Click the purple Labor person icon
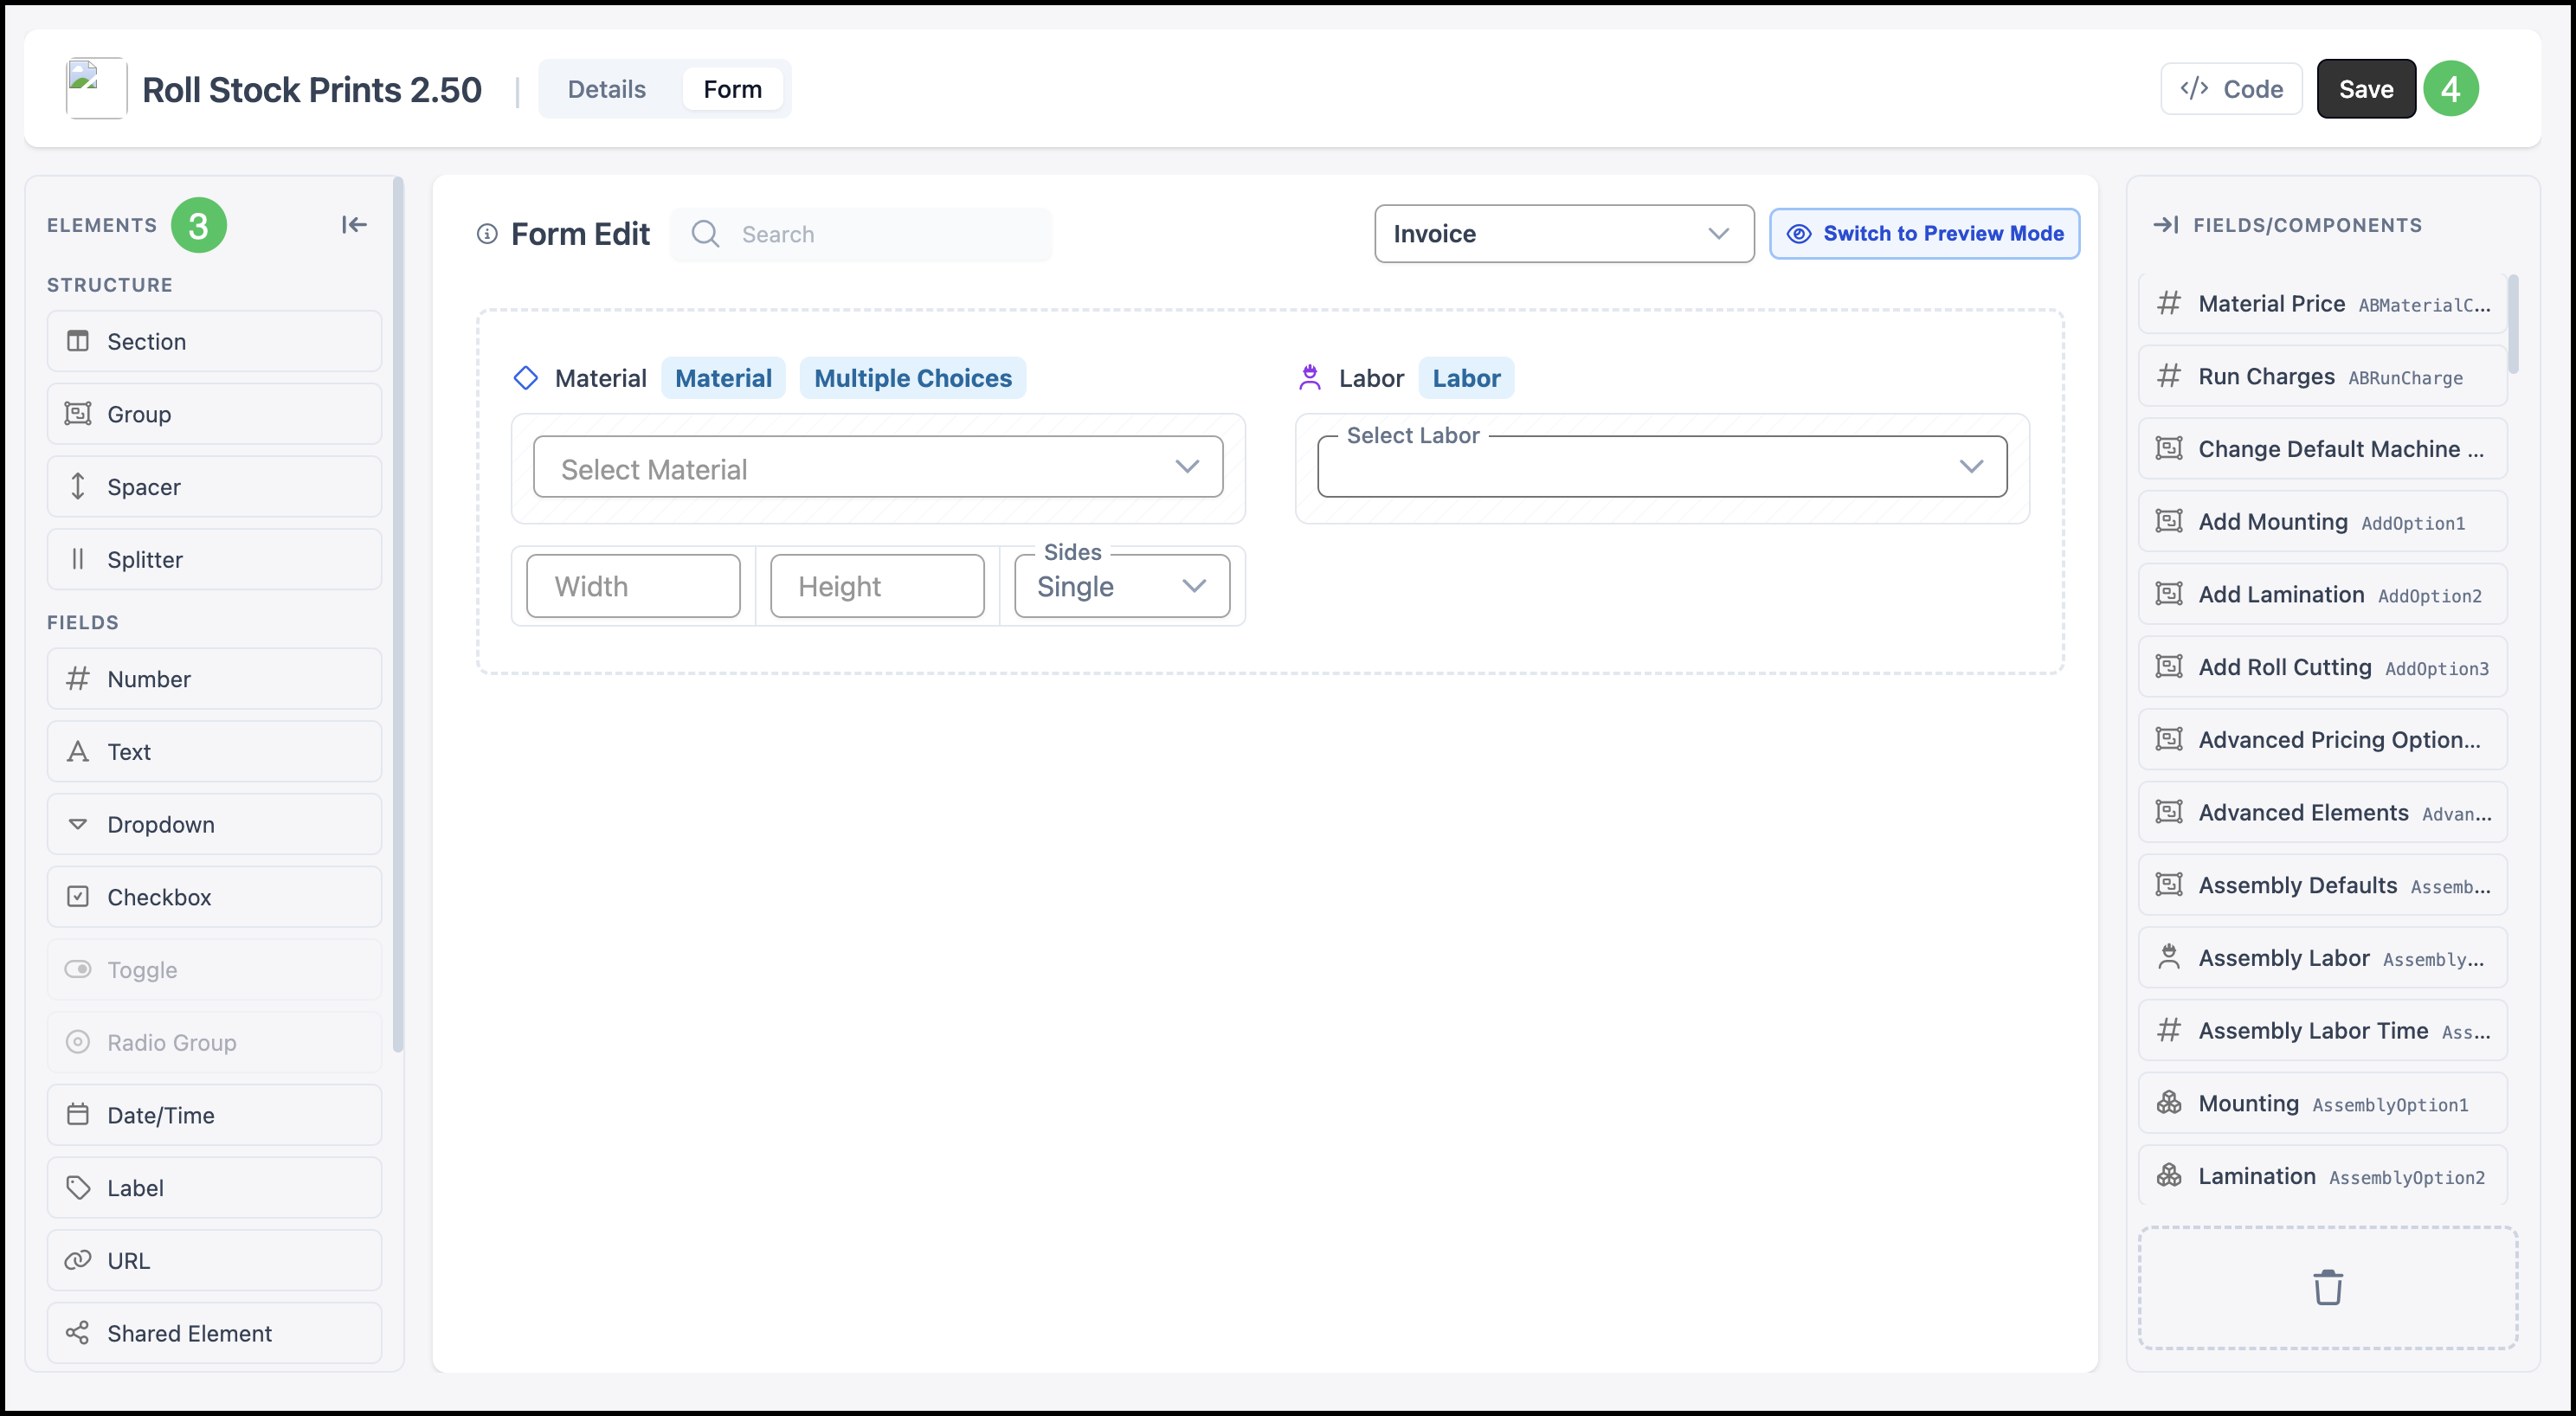The image size is (2576, 1416). point(1309,377)
